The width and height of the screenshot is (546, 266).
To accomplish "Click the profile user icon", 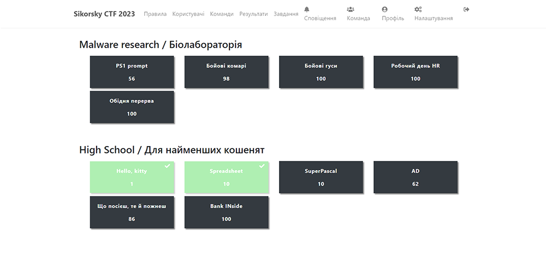I will (x=385, y=9).
